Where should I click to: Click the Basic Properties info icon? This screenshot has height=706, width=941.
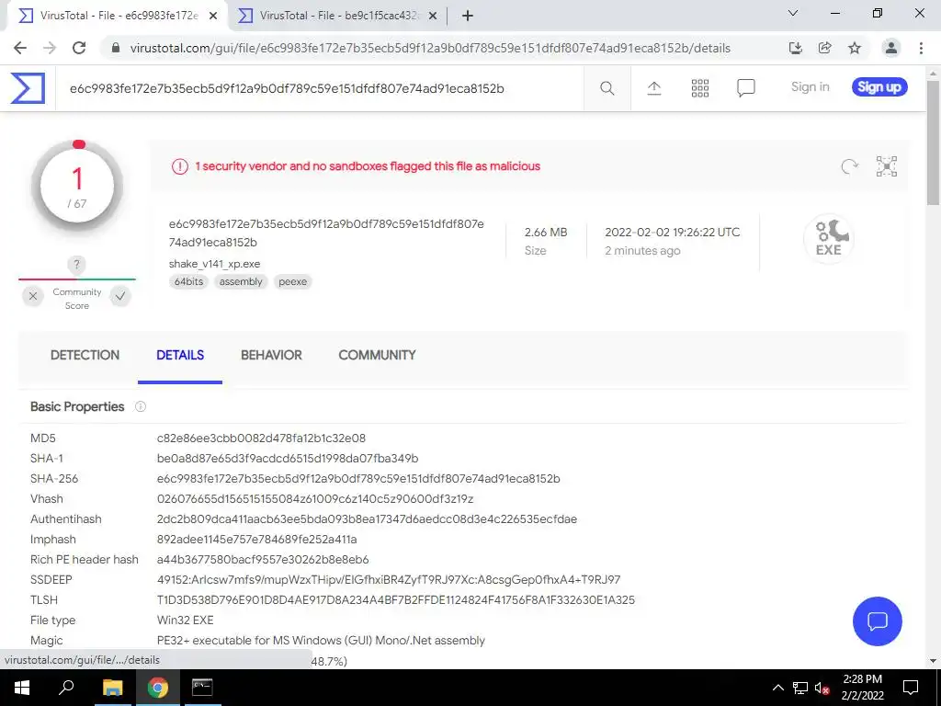141,406
